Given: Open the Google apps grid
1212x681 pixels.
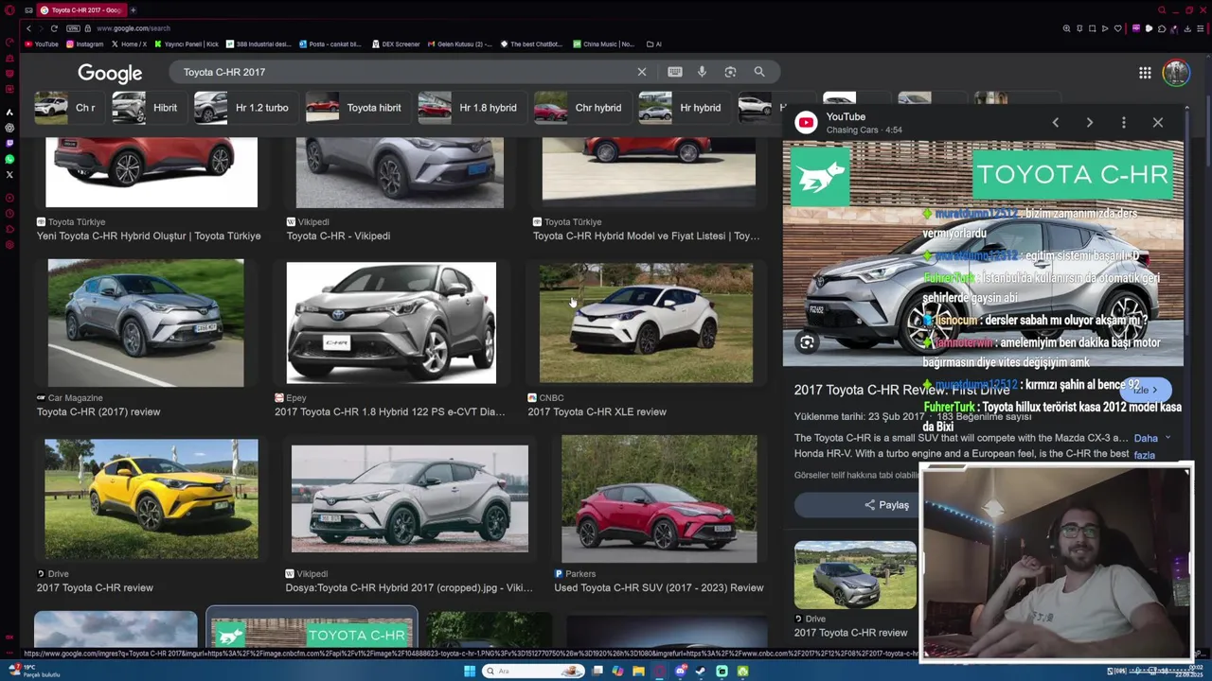Looking at the screenshot, I should tap(1145, 73).
